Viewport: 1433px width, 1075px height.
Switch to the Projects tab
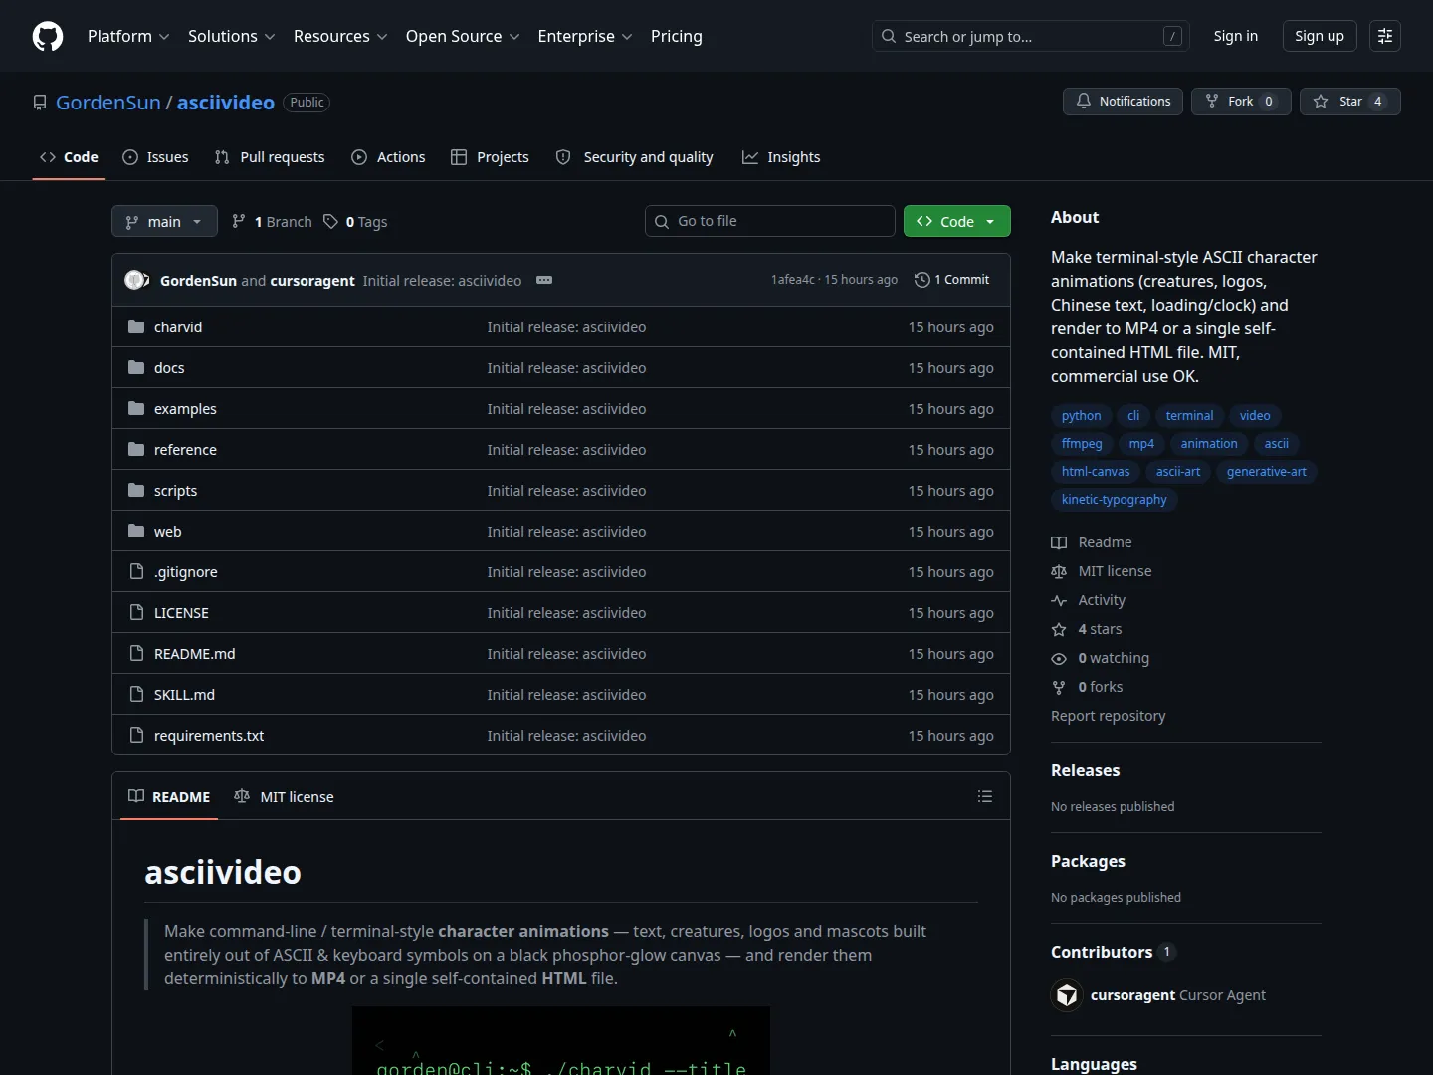click(490, 157)
